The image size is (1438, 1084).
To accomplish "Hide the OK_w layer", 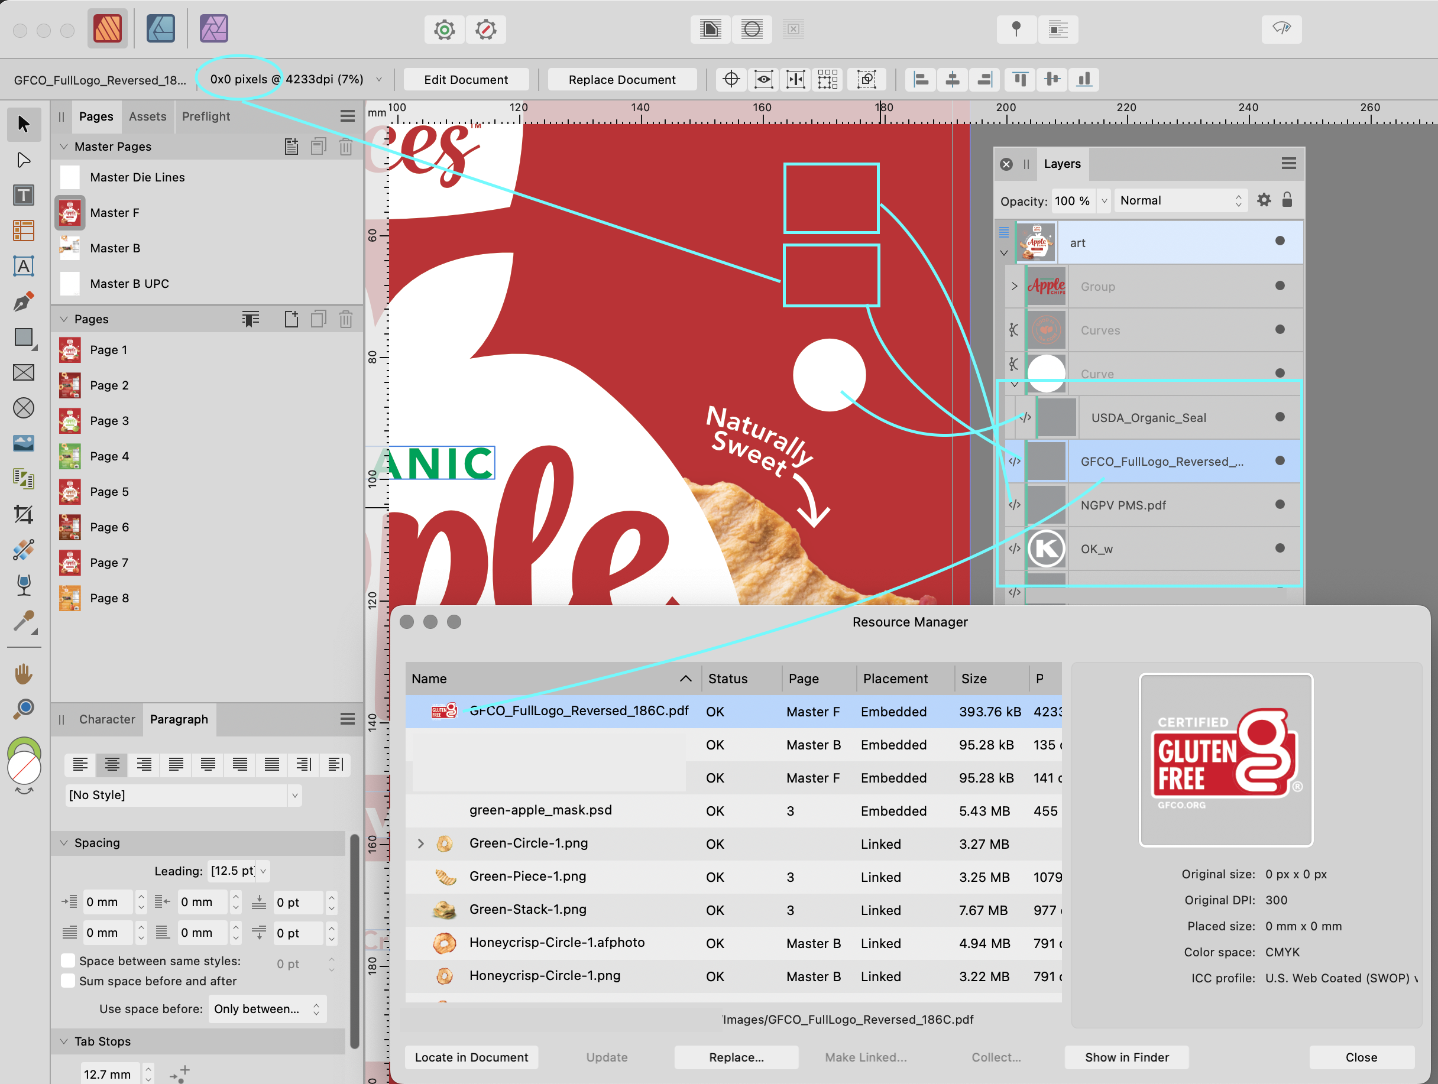I will (1280, 549).
